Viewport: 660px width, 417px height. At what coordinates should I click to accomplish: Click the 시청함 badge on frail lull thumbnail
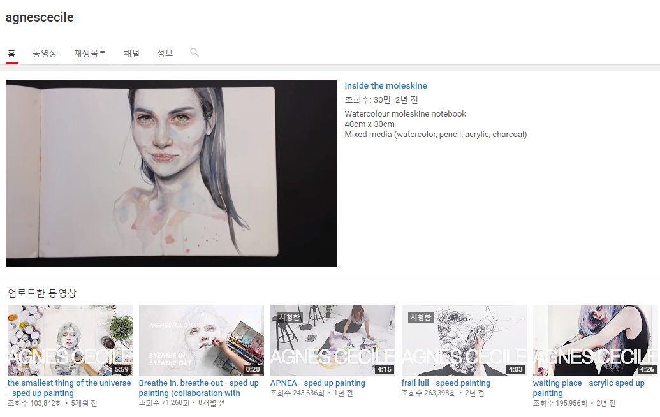point(422,318)
